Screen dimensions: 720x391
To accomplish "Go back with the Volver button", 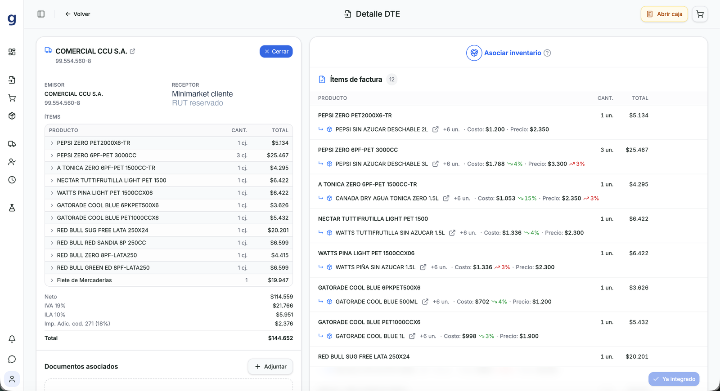I will click(x=77, y=14).
